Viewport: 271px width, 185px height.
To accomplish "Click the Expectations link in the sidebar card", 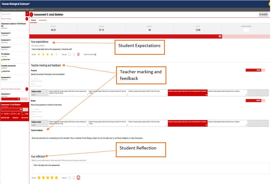I will click(x=5, y=118).
